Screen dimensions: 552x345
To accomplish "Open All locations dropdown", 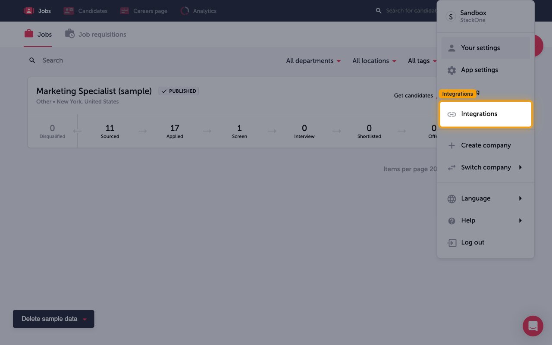I will (x=374, y=61).
